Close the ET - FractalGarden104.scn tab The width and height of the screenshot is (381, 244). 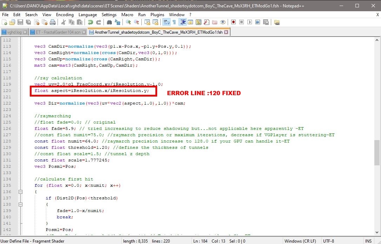coord(84,32)
